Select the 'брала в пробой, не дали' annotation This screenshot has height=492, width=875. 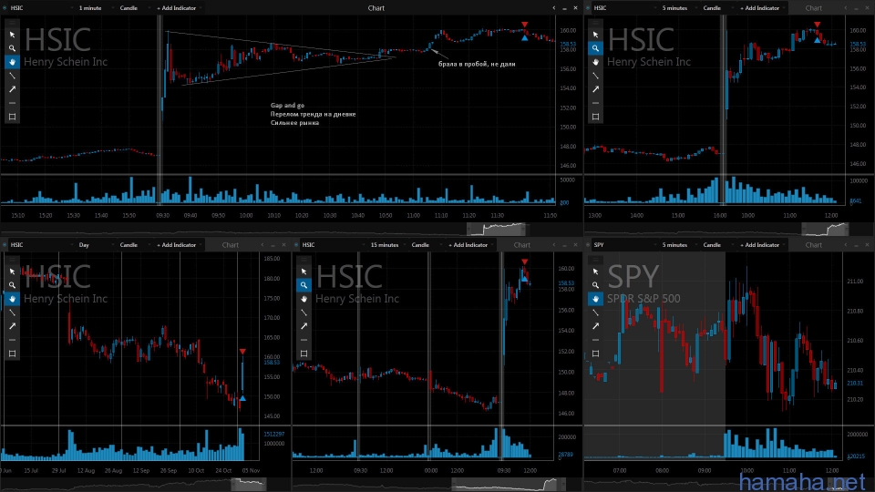pos(477,64)
